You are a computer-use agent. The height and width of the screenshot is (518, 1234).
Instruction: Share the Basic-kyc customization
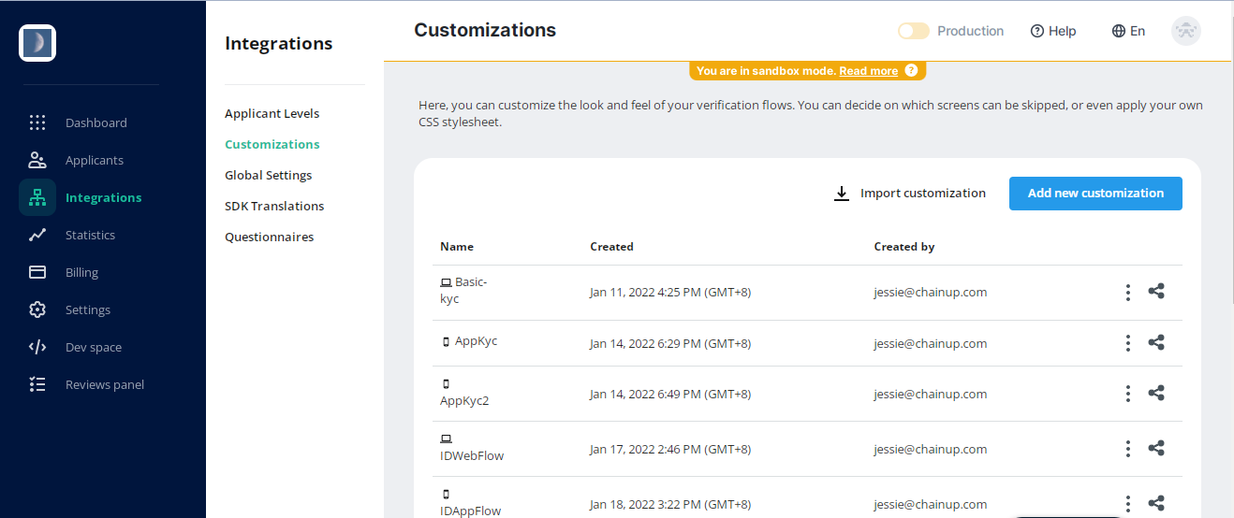click(x=1156, y=292)
